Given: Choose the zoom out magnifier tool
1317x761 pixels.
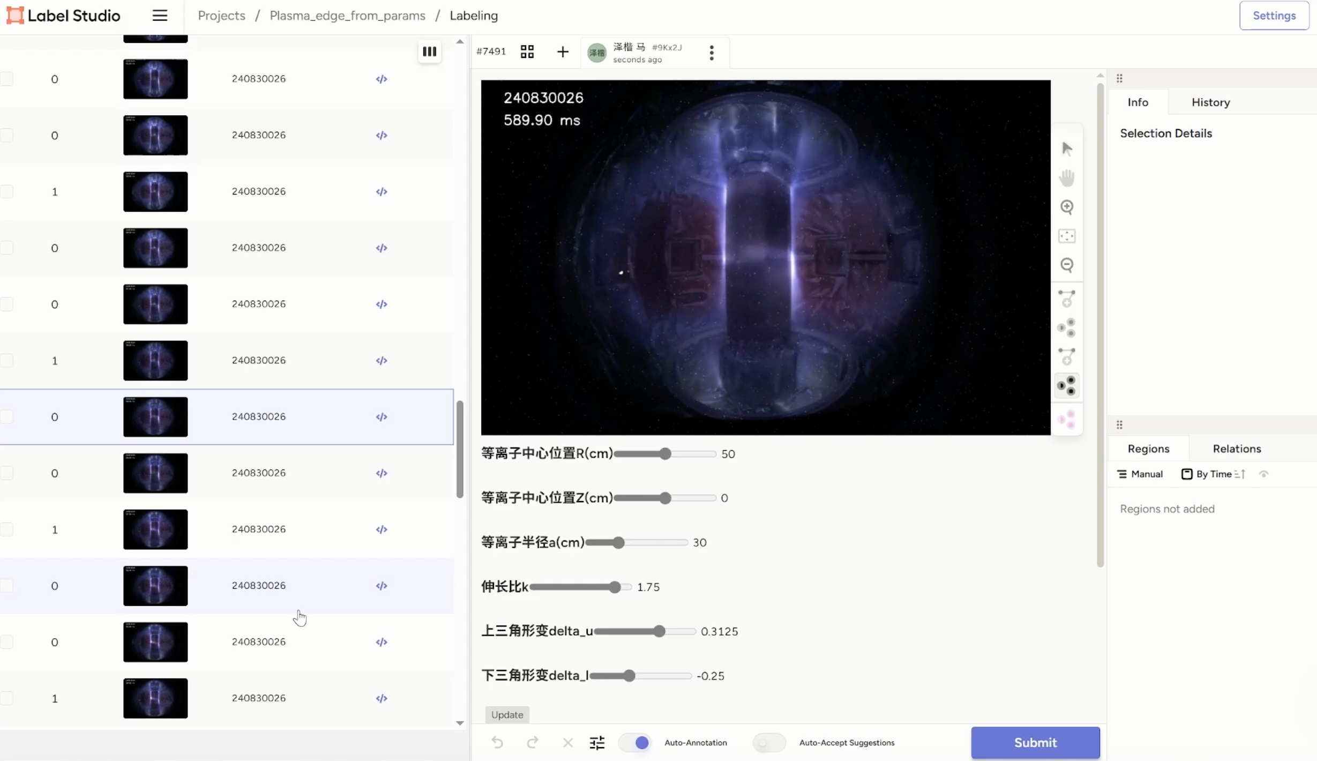Looking at the screenshot, I should pos(1067,265).
